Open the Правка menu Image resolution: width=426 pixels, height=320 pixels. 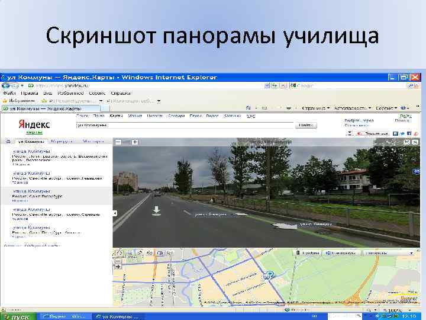pyautogui.click(x=30, y=94)
